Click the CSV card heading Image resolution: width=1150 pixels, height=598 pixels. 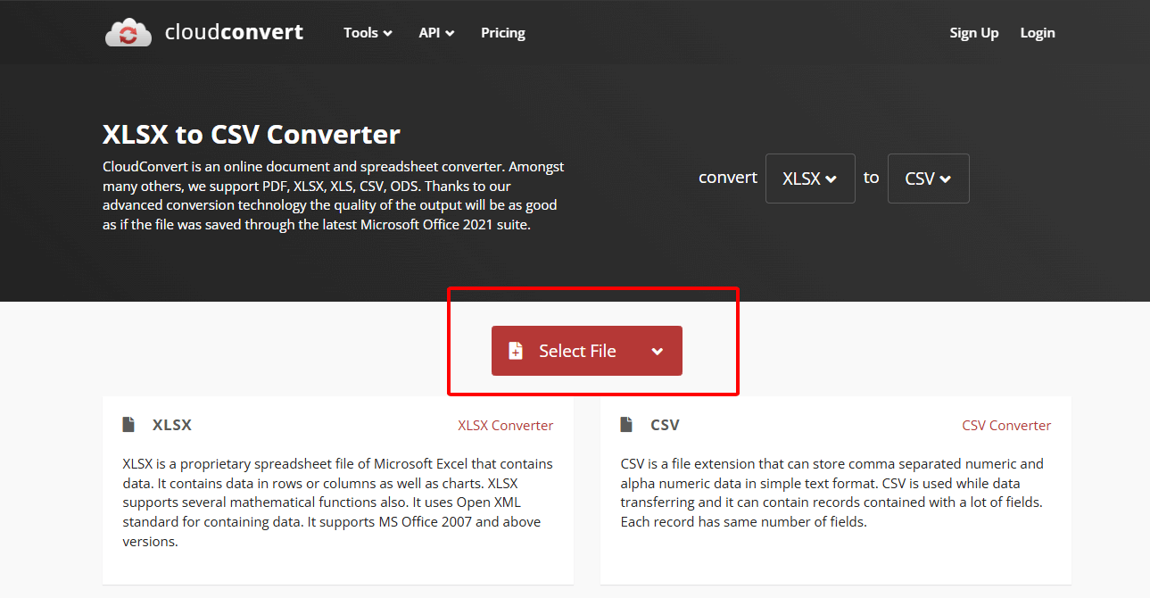pyautogui.click(x=665, y=425)
